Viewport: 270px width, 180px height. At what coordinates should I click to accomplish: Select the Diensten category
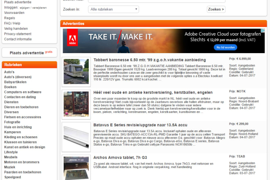(11, 102)
